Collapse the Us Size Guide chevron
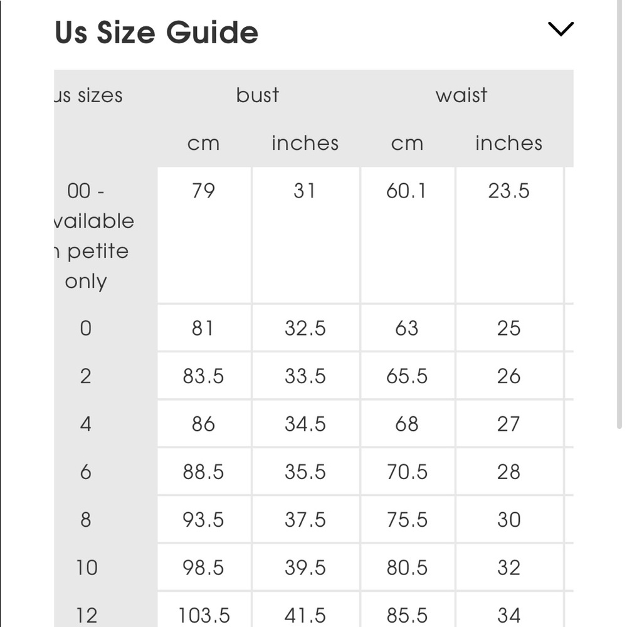 point(560,29)
